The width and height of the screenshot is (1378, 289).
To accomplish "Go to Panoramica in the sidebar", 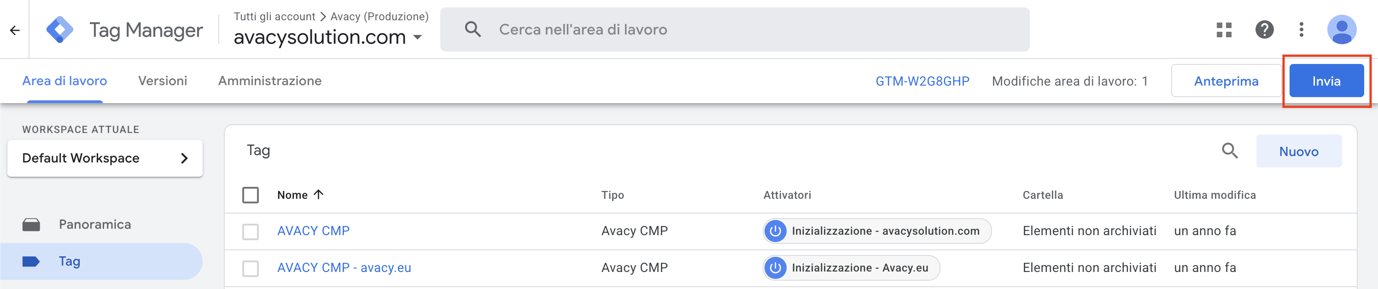I will click(x=95, y=225).
